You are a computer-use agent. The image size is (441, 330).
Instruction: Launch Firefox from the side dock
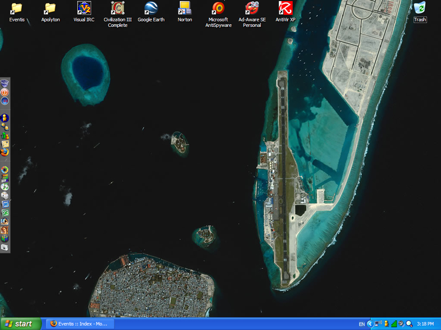point(5,152)
